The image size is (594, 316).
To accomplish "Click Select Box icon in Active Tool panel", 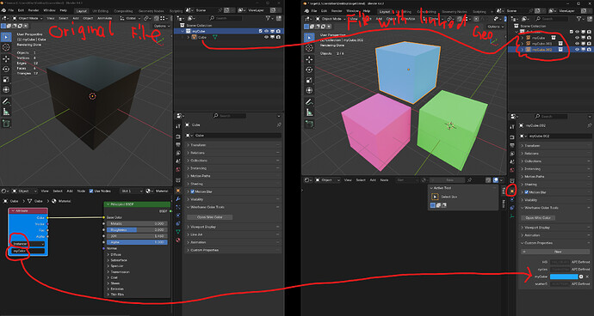I will point(436,197).
